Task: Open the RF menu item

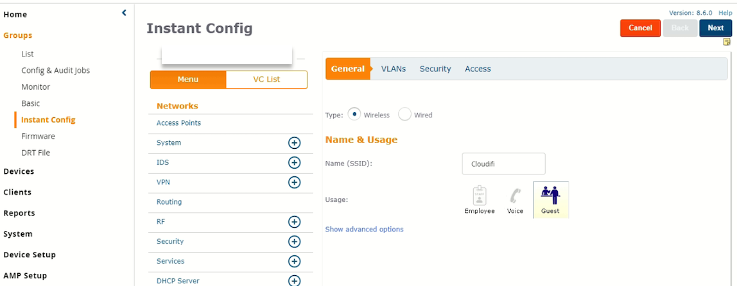Action: point(160,222)
